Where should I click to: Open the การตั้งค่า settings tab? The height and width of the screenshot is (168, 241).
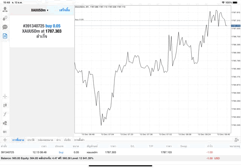tap(79, 140)
